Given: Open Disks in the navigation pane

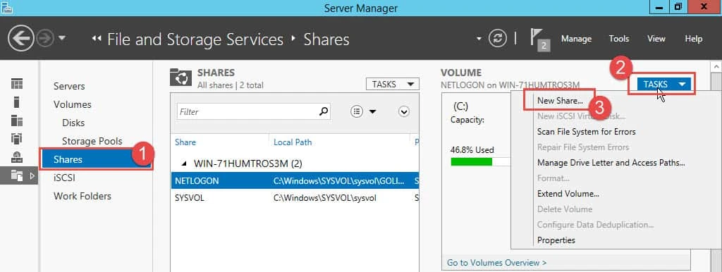Looking at the screenshot, I should tap(73, 123).
